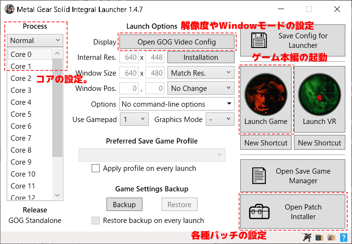
Task: Open the launcher folder icon with red emblem
Action: 331,237
